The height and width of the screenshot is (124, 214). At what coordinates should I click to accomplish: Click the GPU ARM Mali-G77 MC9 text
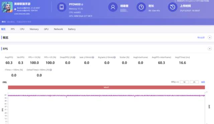click(81, 16)
